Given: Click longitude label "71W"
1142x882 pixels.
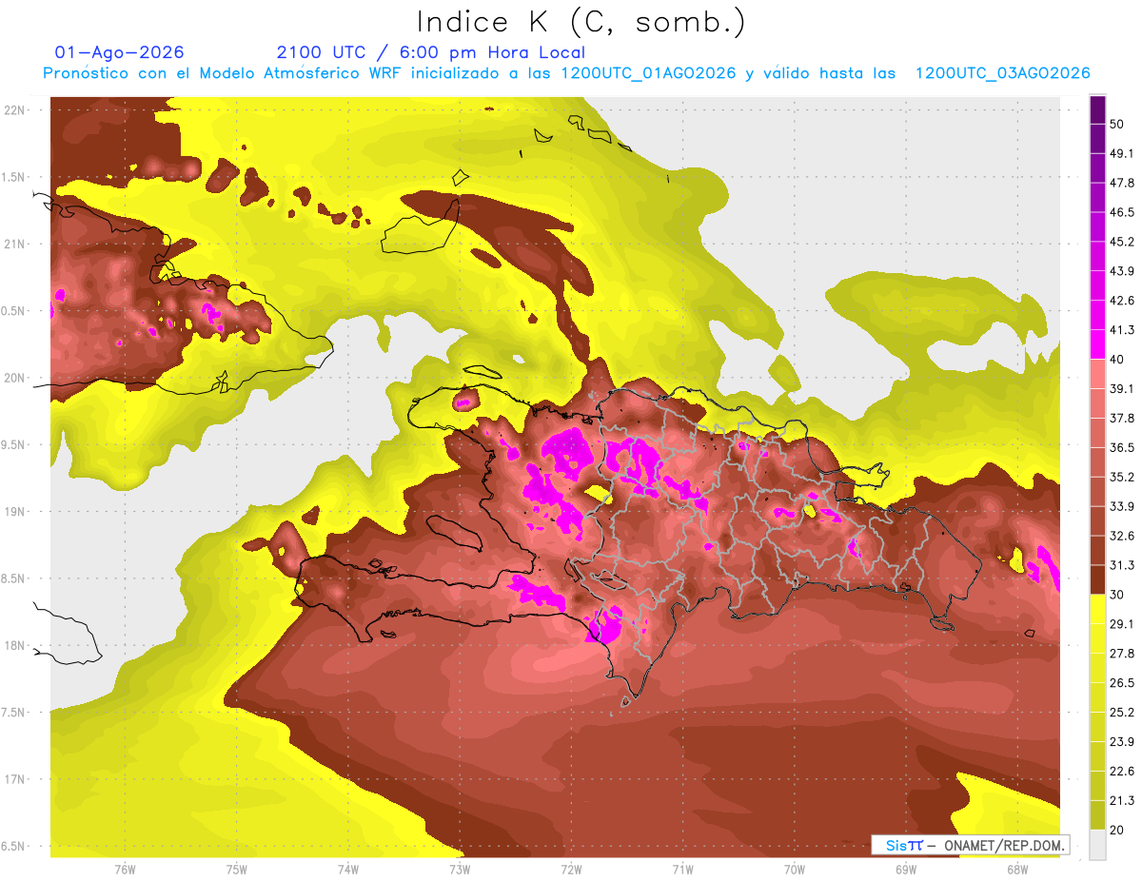Looking at the screenshot, I should tap(682, 870).
